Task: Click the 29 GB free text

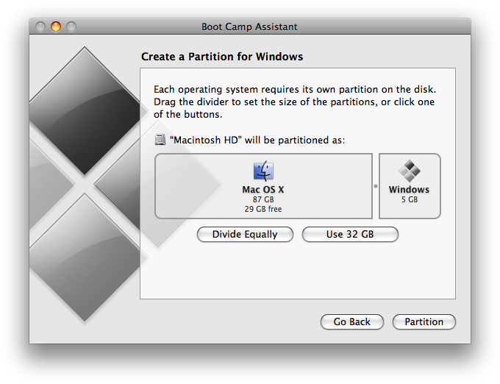Action: click(263, 209)
